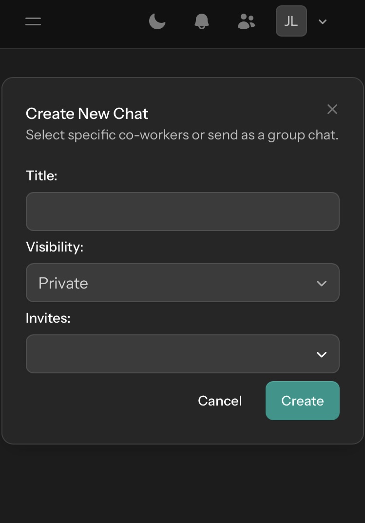Image resolution: width=365 pixels, height=523 pixels.
Task: Toggle dark mode with the moon icon
Action: [x=157, y=21]
